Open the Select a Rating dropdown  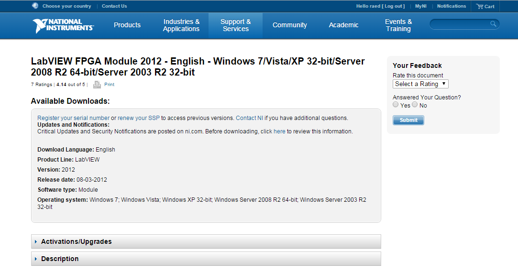pyautogui.click(x=420, y=84)
